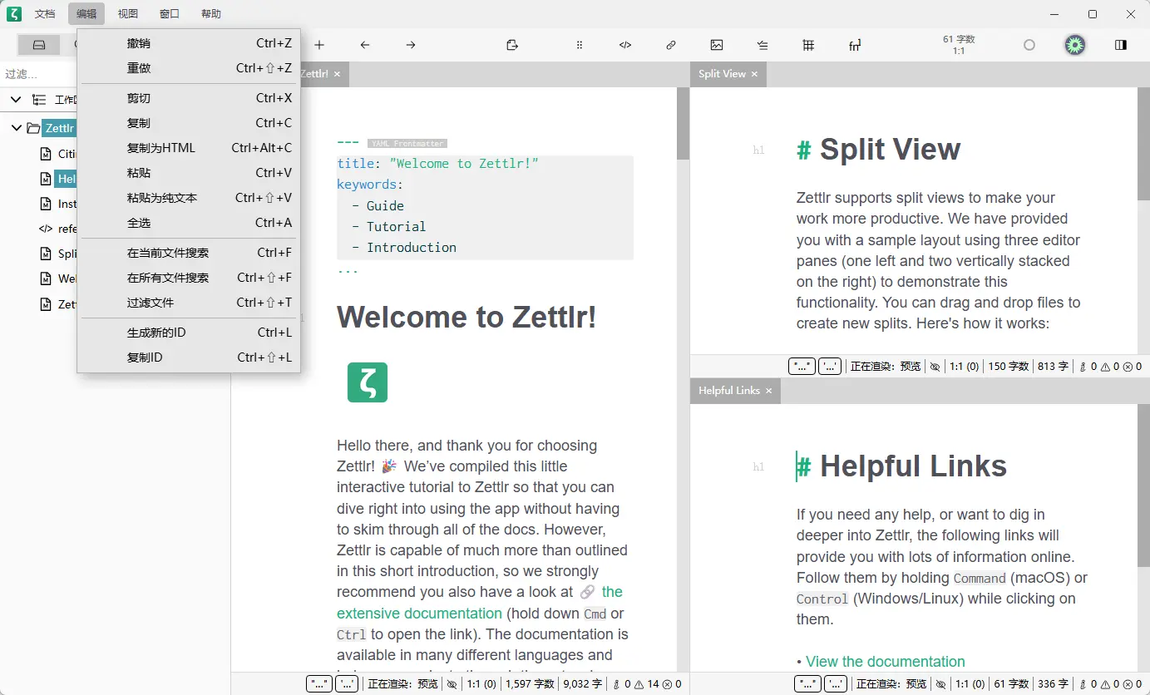Toggle the crossed-eye icon in Helpful Links status bar
Screen dimensions: 1150x695
click(x=941, y=684)
